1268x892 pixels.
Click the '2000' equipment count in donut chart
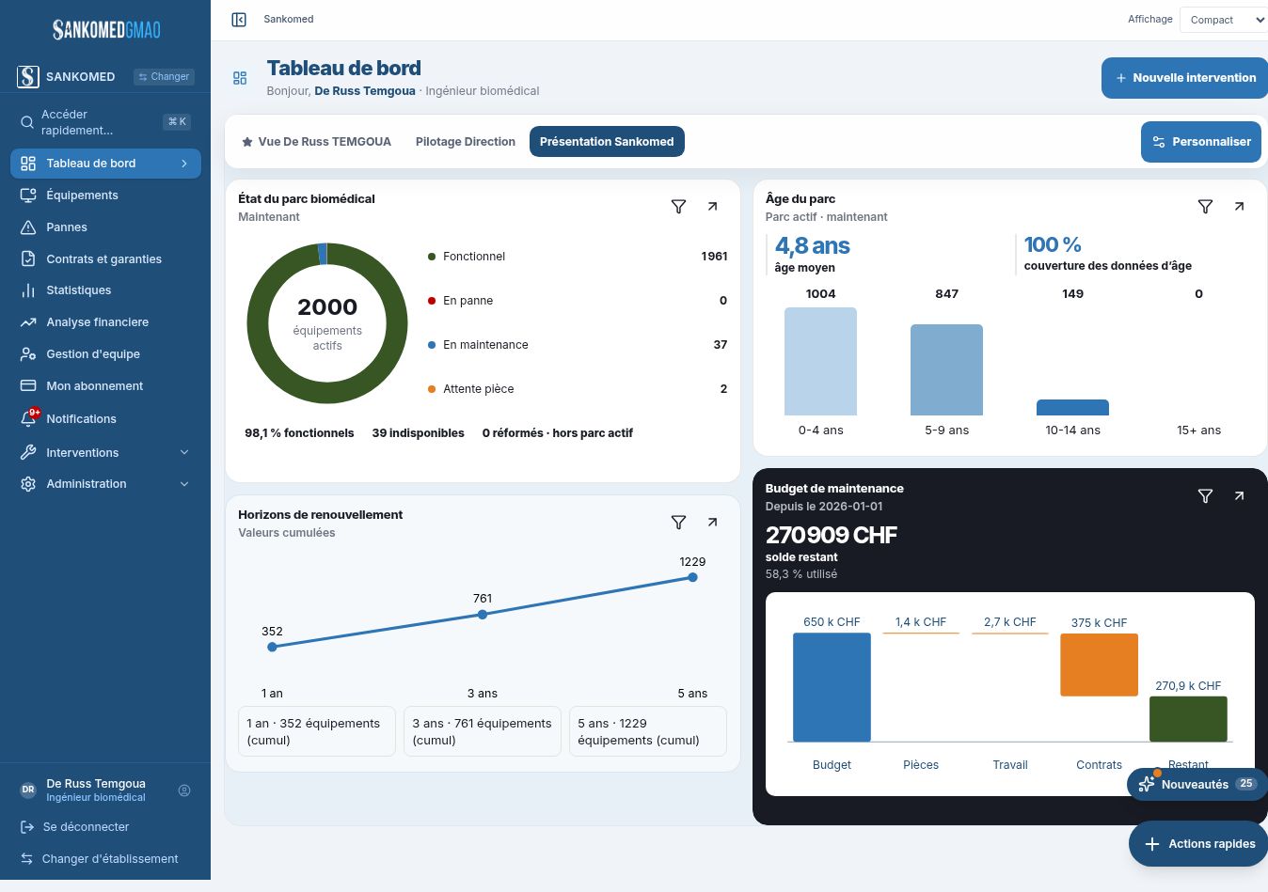(x=327, y=307)
